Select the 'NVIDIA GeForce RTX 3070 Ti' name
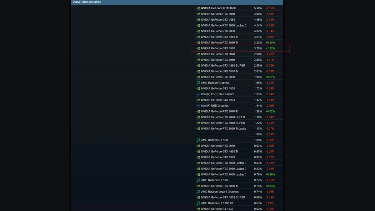Image resolution: width=375 pixels, height=211 pixels. click(219, 111)
